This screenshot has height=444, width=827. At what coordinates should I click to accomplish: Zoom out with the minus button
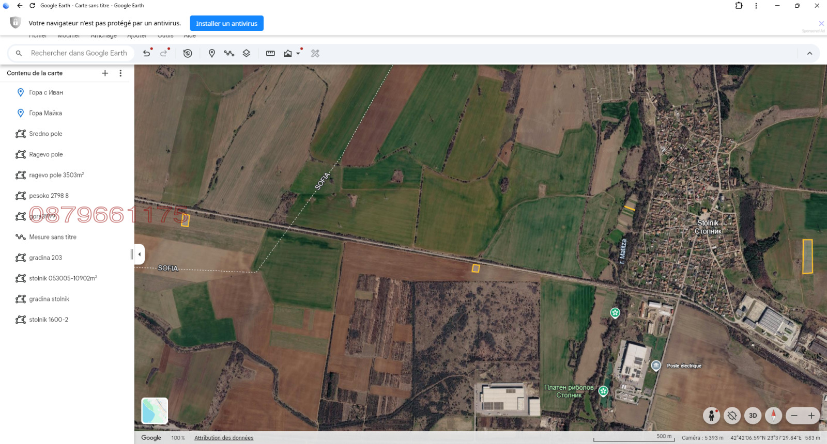point(794,416)
